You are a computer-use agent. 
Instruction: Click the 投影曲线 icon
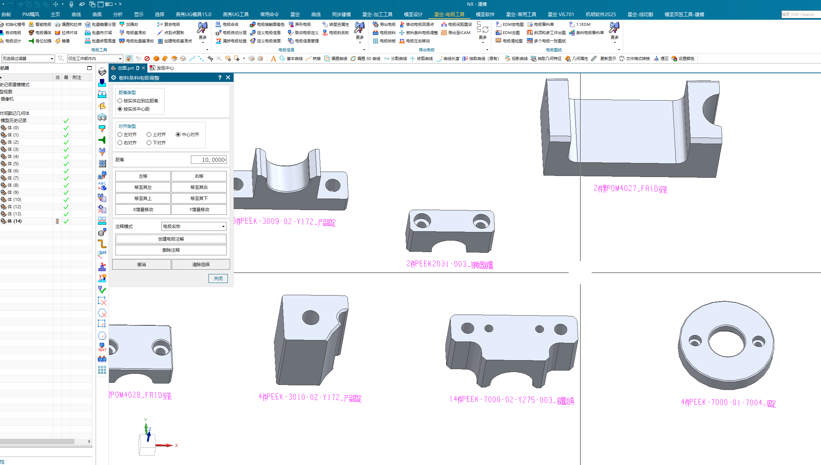(508, 59)
